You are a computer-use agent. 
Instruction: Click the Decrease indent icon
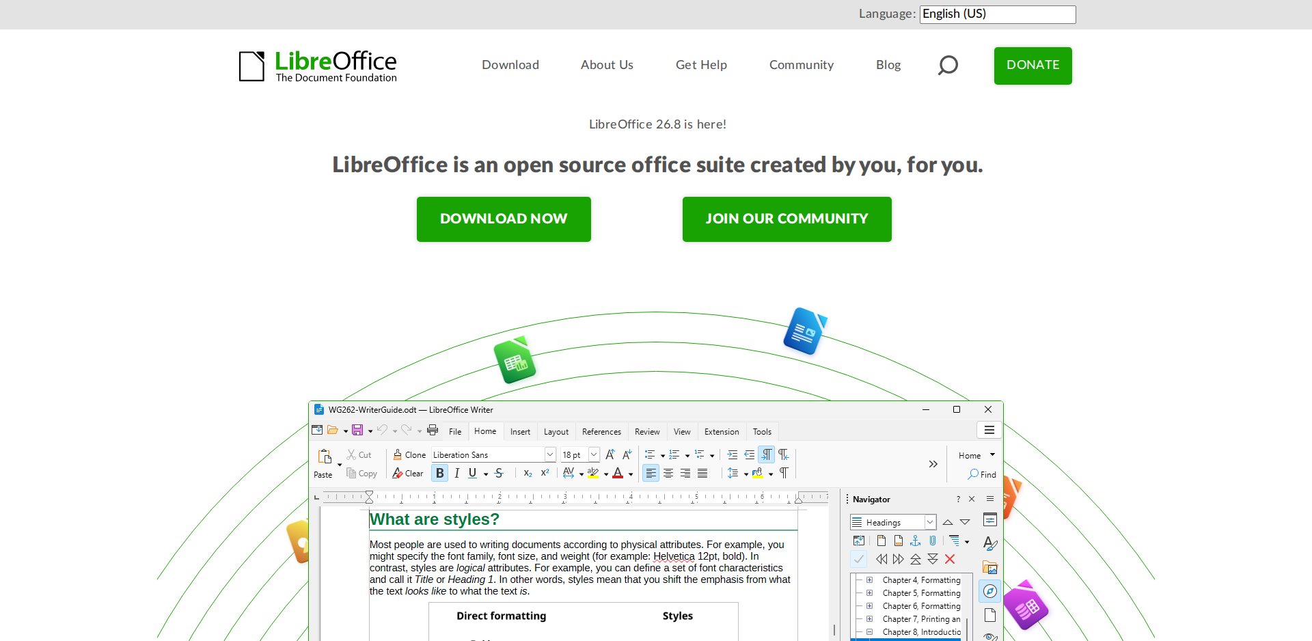[750, 454]
